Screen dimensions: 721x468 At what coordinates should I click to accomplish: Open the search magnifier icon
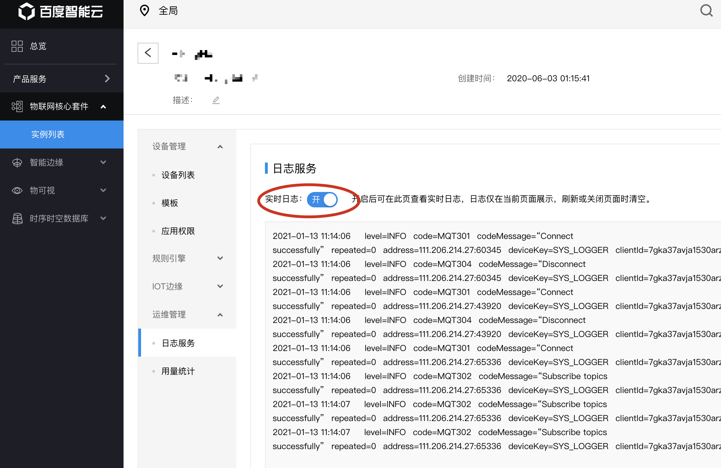pyautogui.click(x=706, y=11)
